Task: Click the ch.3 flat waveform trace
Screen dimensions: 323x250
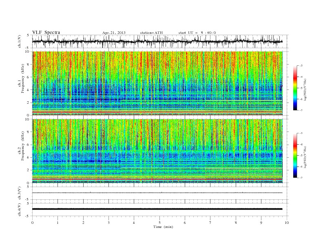Action: 157,193
